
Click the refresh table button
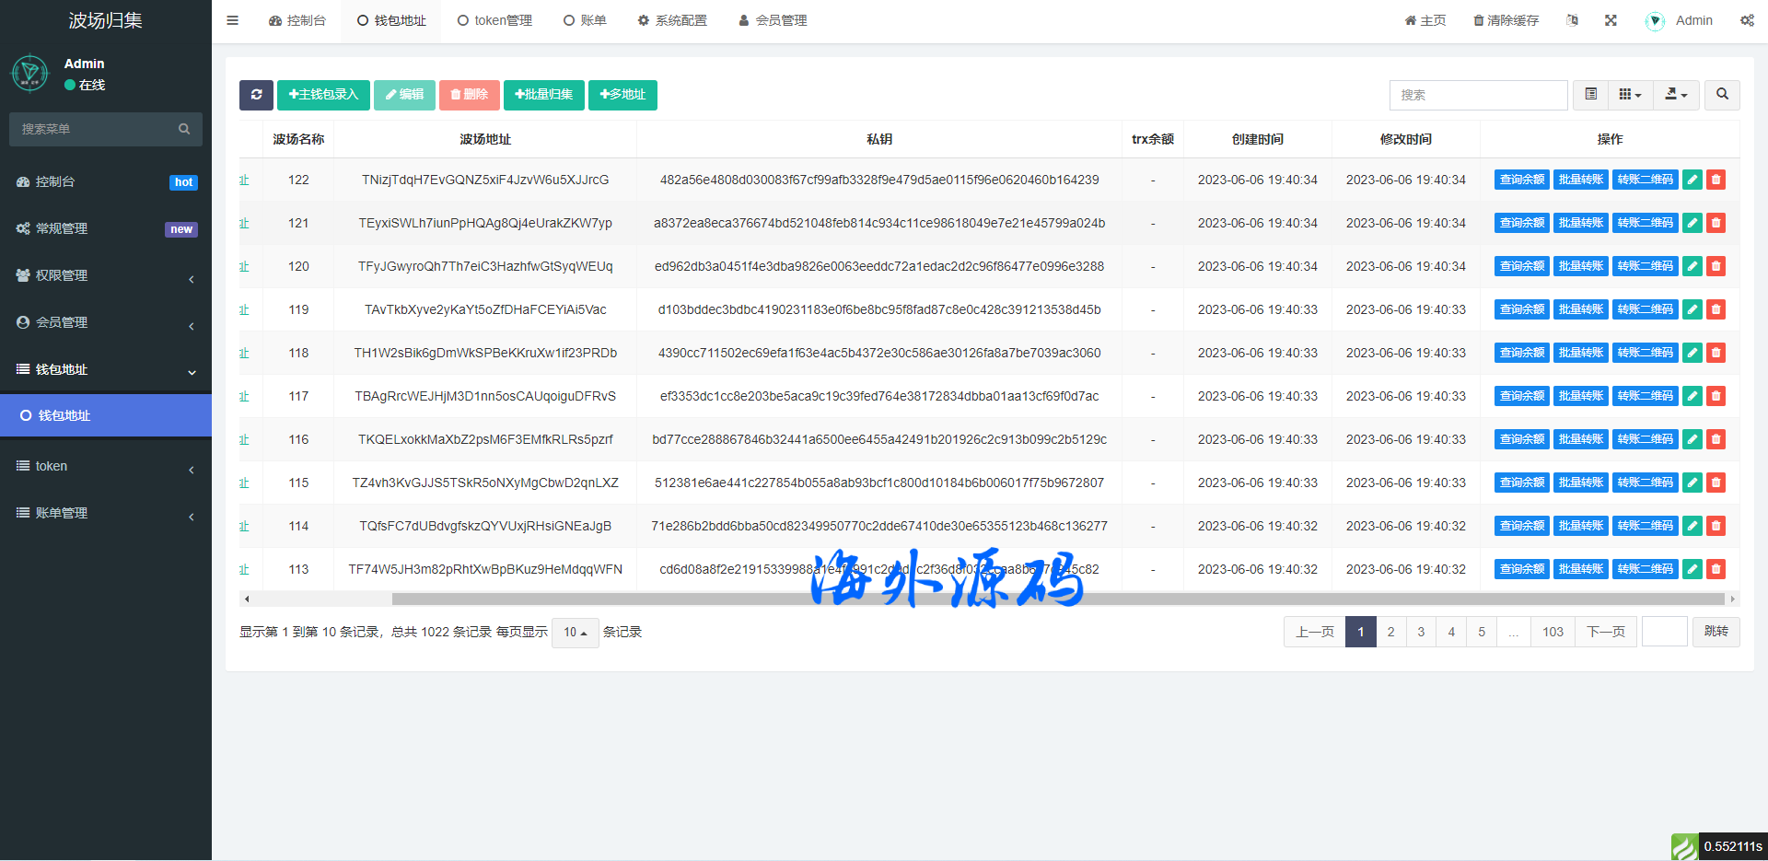coord(256,95)
